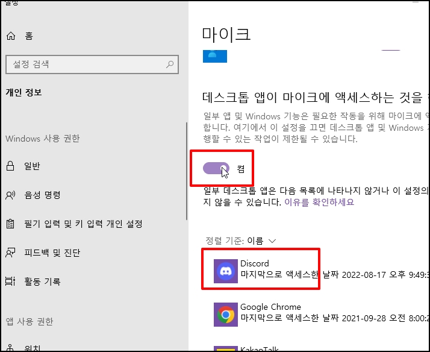
Task: Click the 앱 사용 권한 group label
Action: [x=30, y=321]
